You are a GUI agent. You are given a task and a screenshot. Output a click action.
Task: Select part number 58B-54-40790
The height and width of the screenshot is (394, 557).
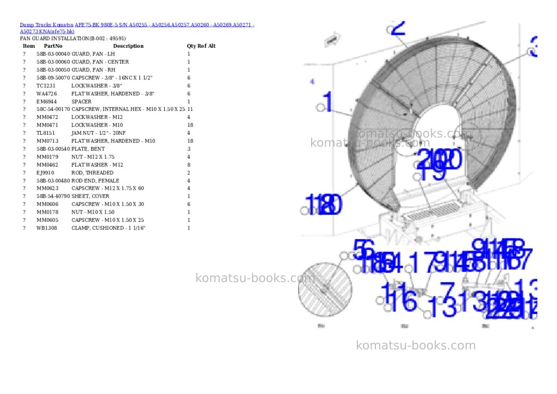click(x=53, y=196)
